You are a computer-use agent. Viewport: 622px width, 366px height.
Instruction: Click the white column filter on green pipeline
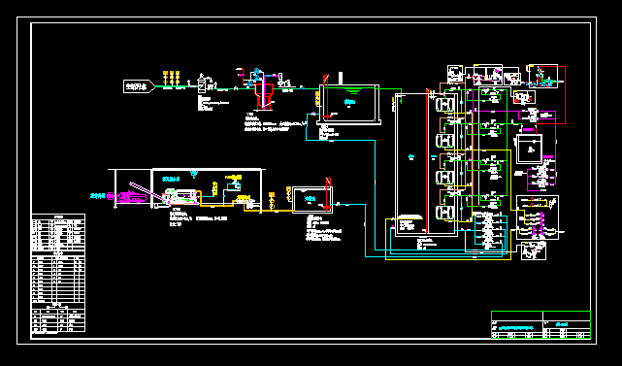[x=202, y=84]
